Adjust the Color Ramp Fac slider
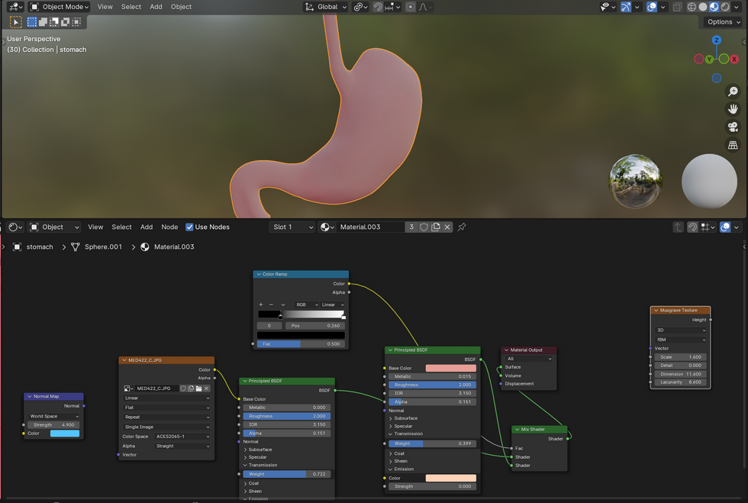The width and height of the screenshot is (748, 503). pos(301,343)
